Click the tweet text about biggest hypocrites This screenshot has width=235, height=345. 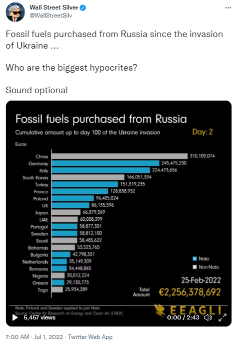(x=71, y=68)
